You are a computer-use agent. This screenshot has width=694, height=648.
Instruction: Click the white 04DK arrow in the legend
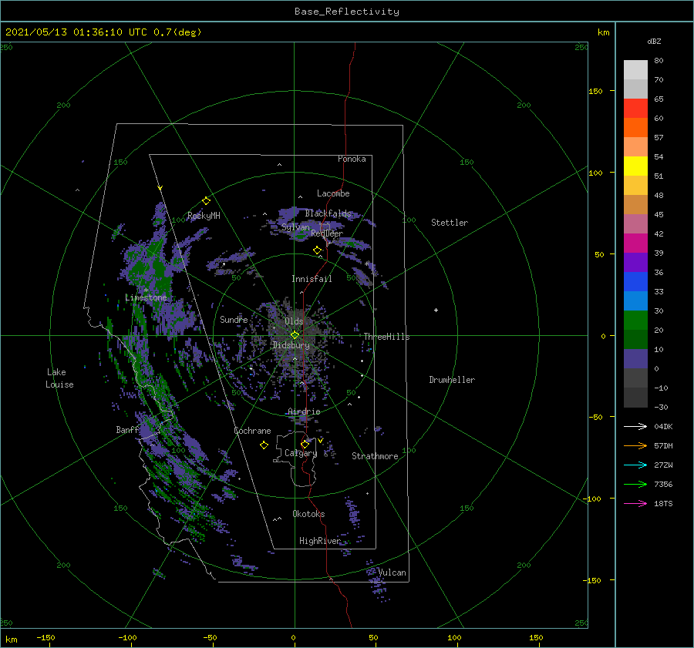pos(635,426)
